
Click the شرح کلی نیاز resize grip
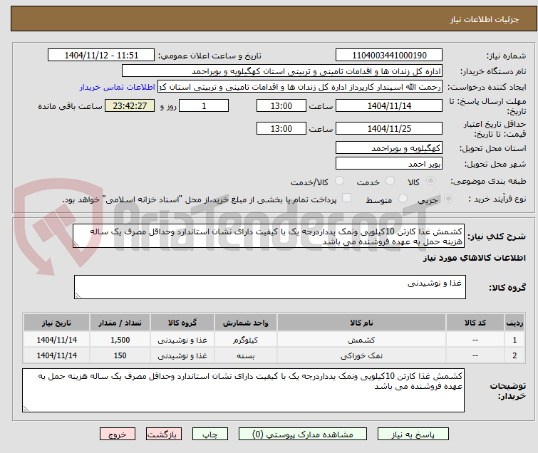pyautogui.click(x=76, y=244)
